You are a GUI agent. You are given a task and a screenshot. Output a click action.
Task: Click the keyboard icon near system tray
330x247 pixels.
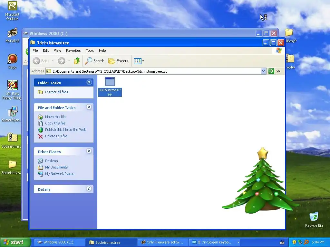click(282, 242)
